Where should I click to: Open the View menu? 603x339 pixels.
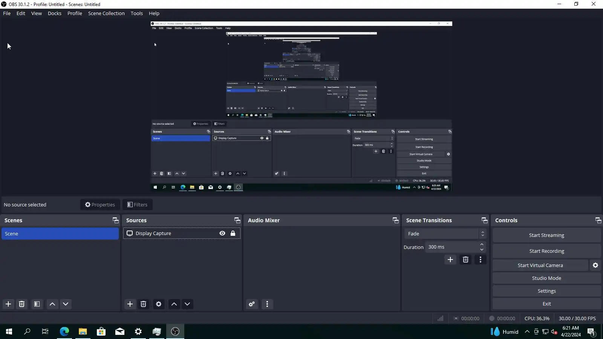(37, 13)
